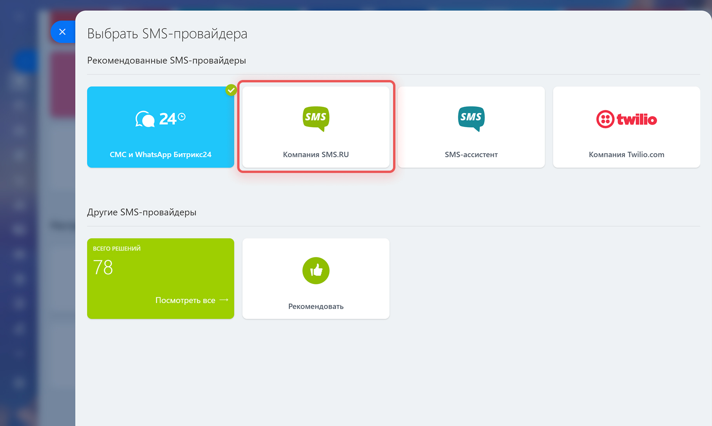Click the red Twilio logo

[626, 119]
